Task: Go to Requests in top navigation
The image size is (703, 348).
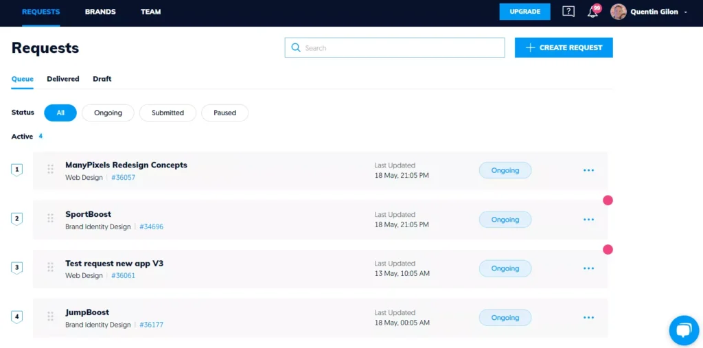Action: 41,12
